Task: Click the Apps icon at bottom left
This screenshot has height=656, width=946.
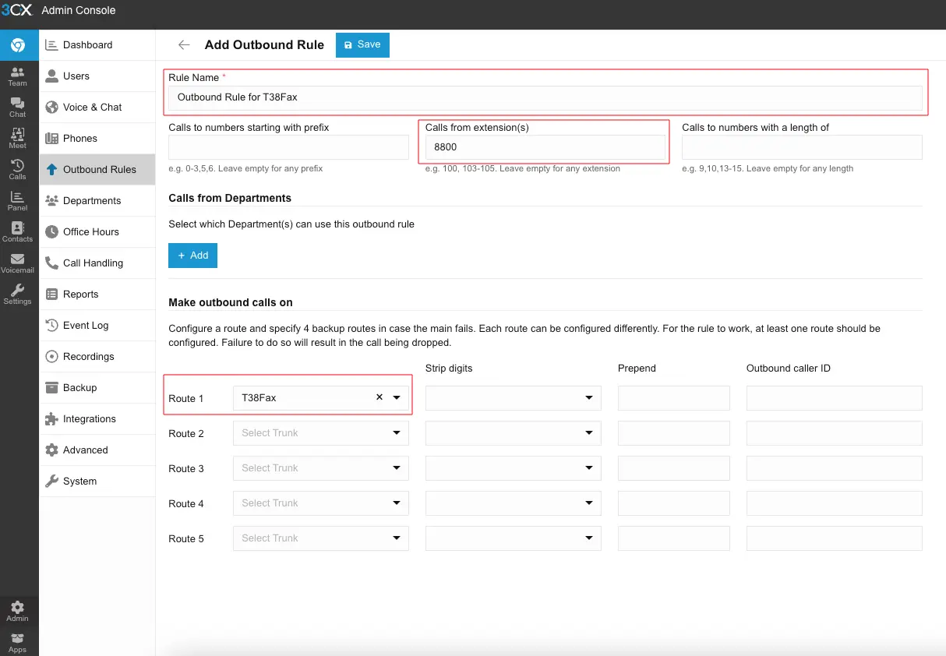Action: pyautogui.click(x=17, y=643)
